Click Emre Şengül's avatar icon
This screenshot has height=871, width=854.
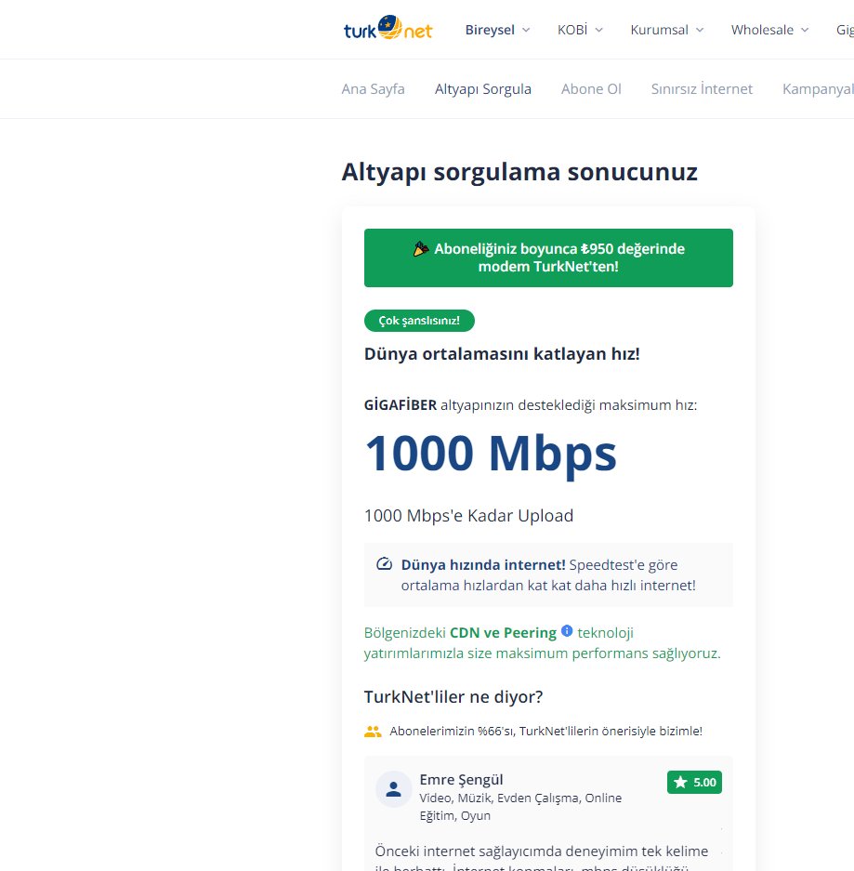coord(394,789)
